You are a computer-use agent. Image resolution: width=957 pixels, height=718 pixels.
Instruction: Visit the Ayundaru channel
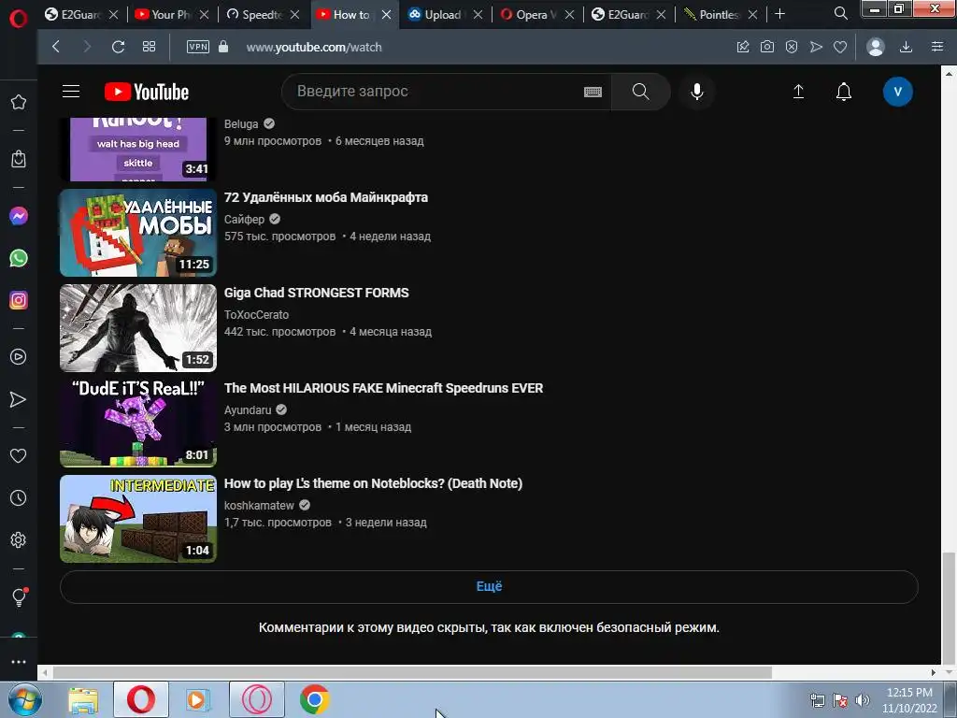[247, 409]
